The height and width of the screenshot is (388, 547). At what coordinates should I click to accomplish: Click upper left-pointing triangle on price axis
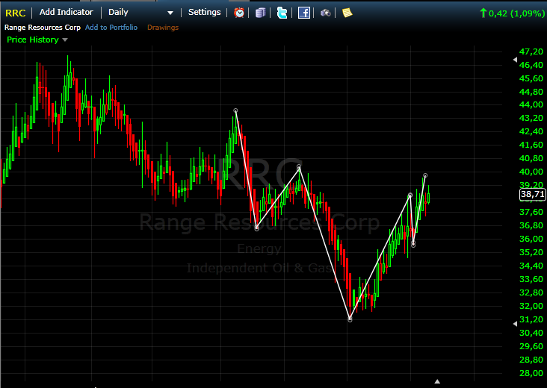tap(514, 65)
